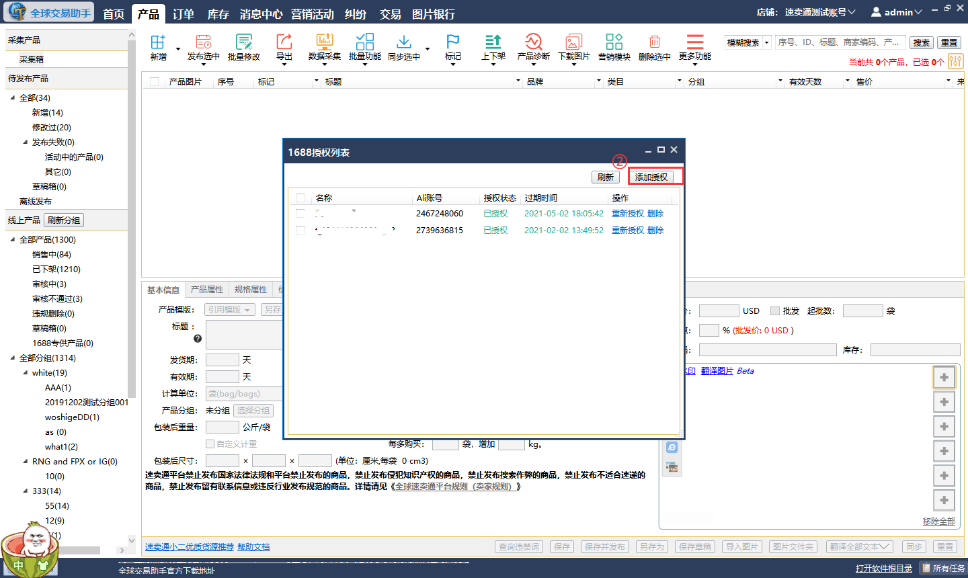
Task: Click the 移除全部 link
Action: click(x=939, y=521)
